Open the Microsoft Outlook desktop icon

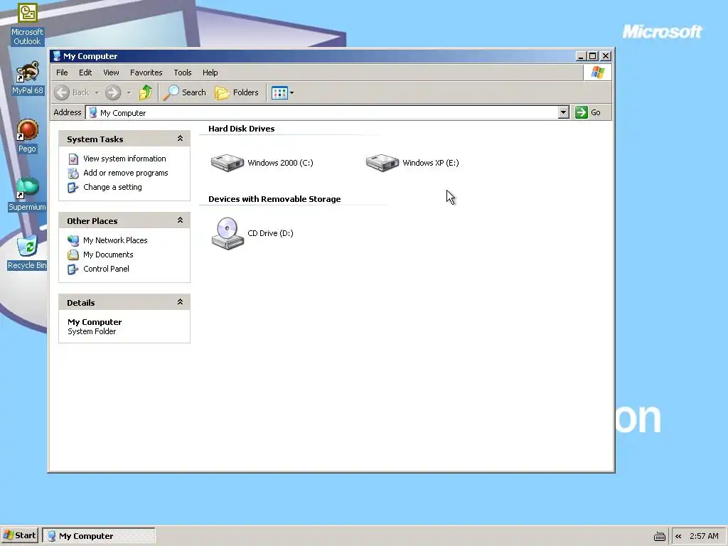pyautogui.click(x=28, y=24)
